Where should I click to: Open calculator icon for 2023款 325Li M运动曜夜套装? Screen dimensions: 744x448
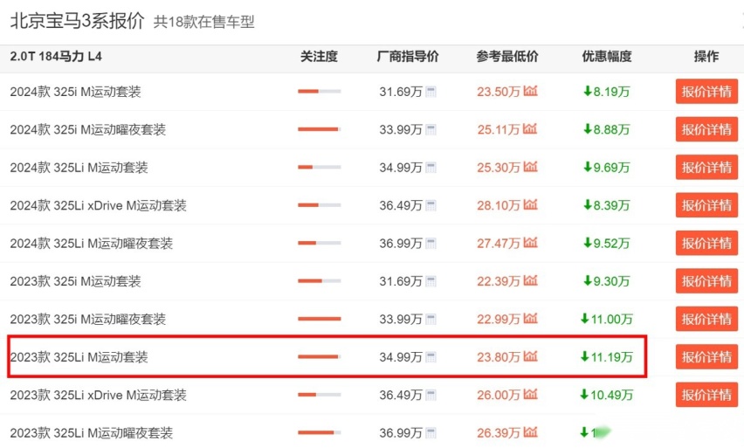[431, 433]
